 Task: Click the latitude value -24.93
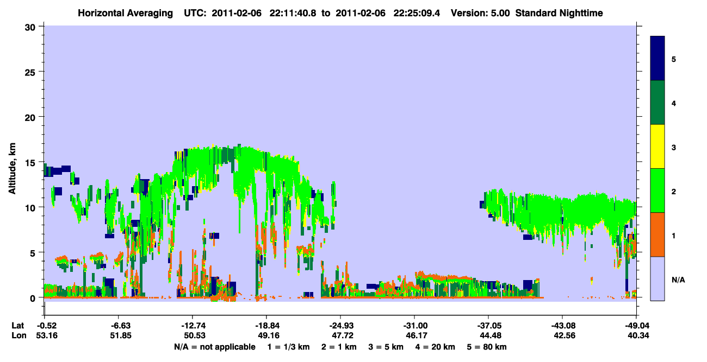340,326
